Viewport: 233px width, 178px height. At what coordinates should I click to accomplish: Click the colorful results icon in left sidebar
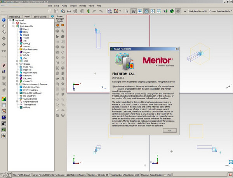[3, 99]
